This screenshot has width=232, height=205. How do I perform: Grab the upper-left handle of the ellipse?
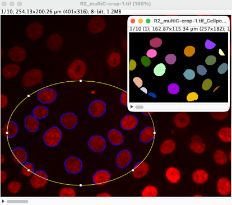[29, 96]
